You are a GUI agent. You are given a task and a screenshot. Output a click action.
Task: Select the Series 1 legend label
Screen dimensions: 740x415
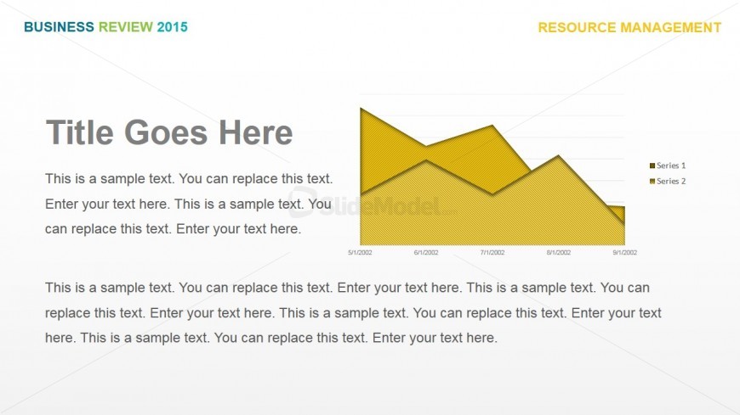point(670,165)
